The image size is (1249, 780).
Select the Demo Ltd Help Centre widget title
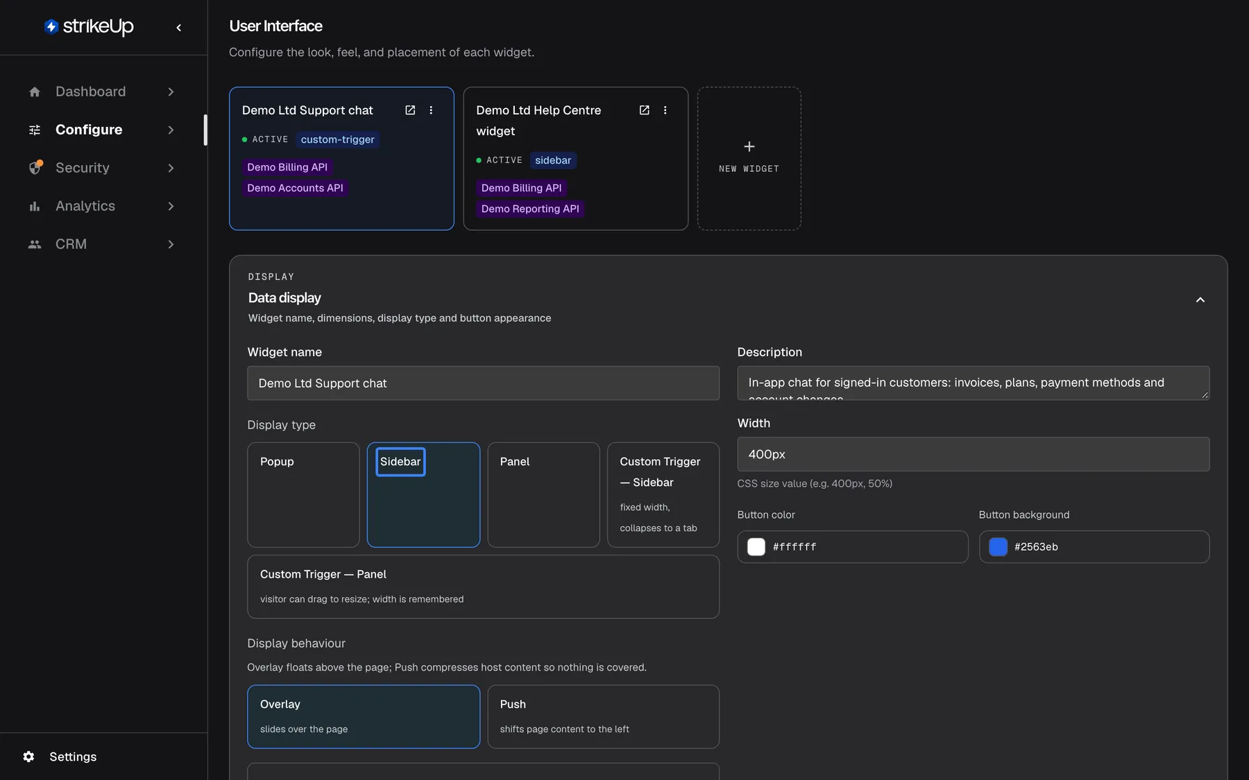pos(538,121)
